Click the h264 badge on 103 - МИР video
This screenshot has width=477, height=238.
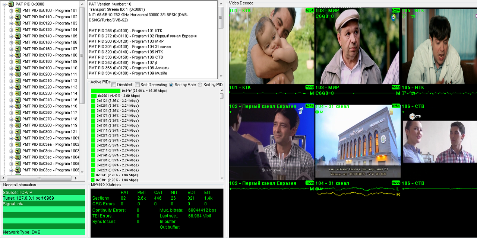pyautogui.click(x=396, y=10)
